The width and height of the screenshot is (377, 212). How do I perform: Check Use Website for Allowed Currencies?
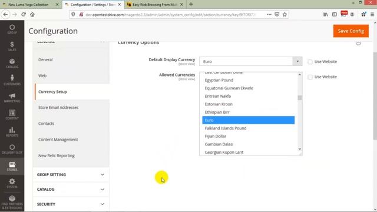point(310,77)
